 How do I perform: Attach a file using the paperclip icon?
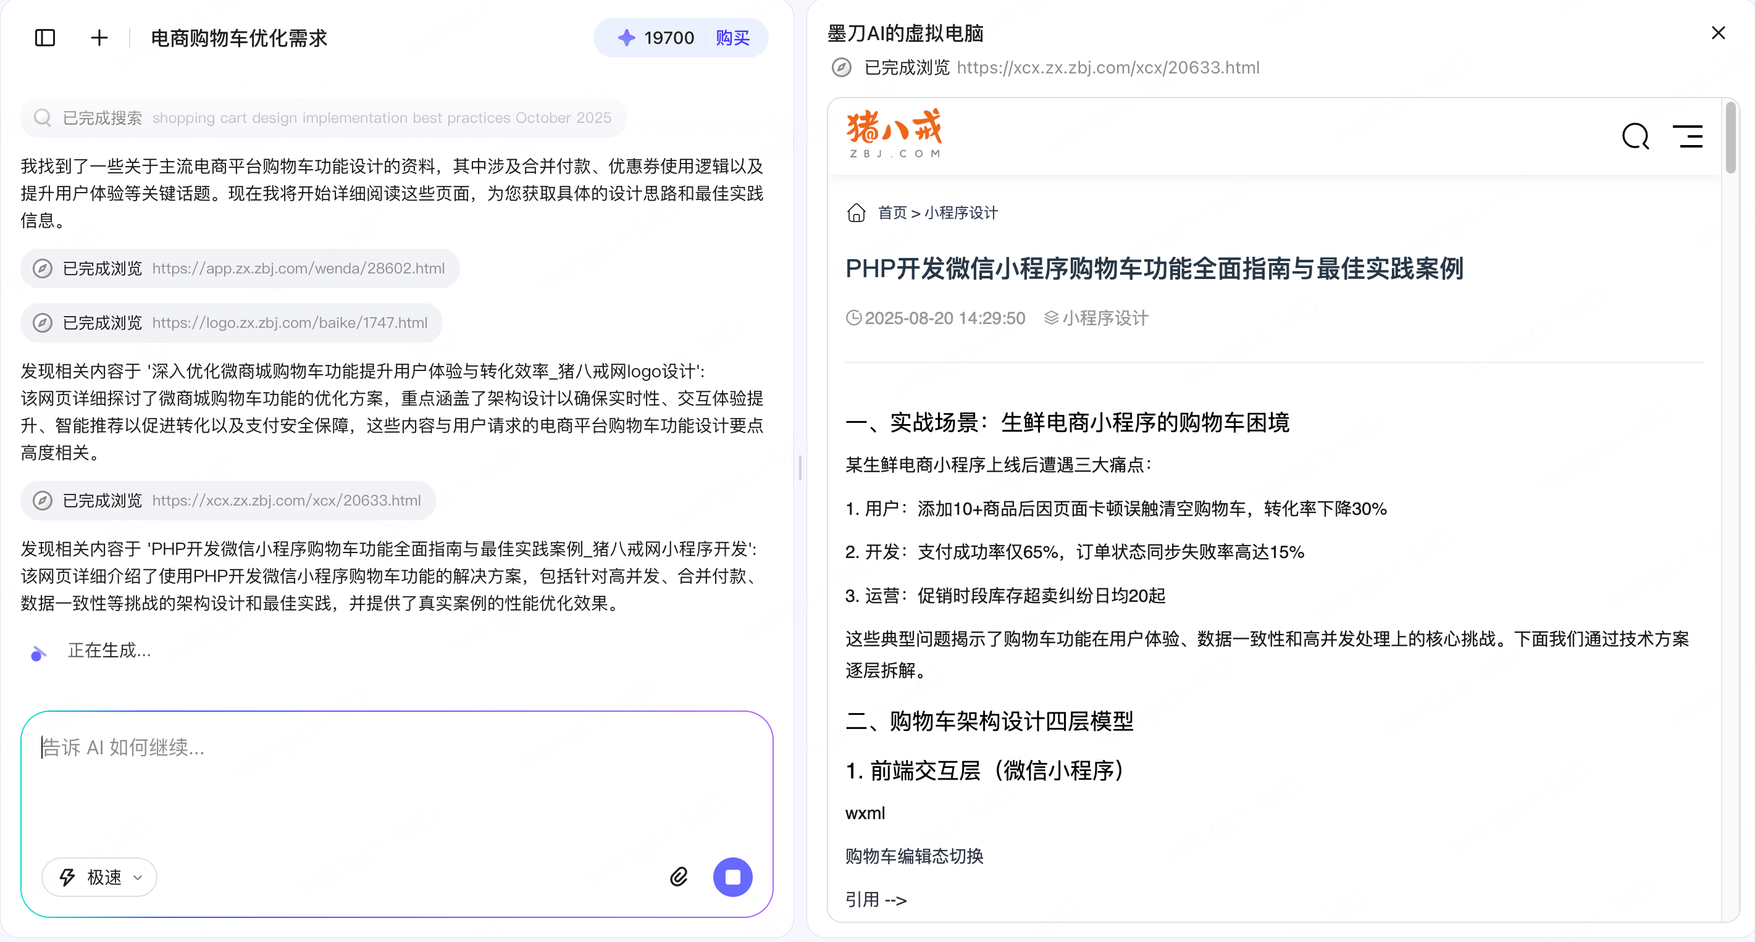679,877
